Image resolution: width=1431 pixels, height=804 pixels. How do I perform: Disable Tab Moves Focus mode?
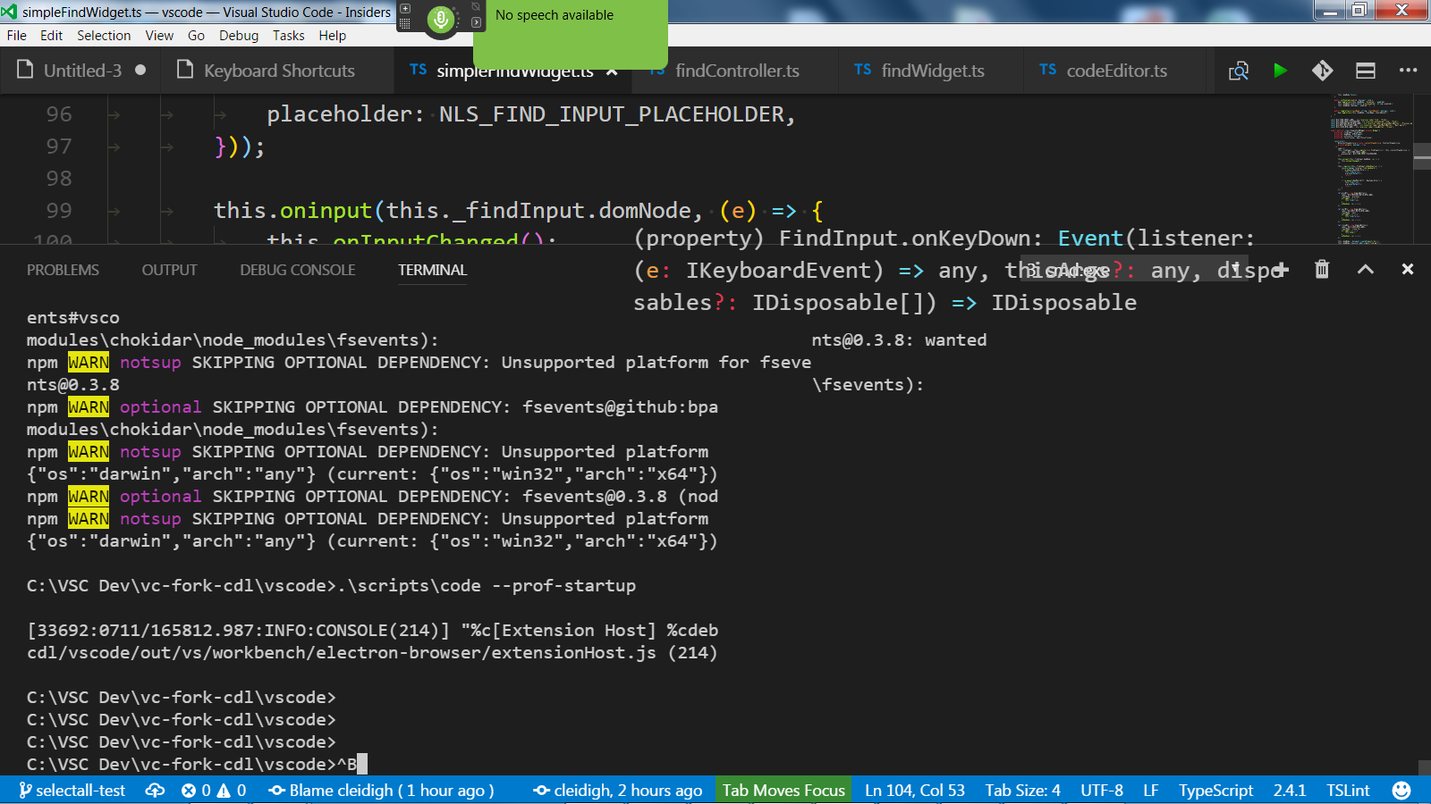point(783,790)
